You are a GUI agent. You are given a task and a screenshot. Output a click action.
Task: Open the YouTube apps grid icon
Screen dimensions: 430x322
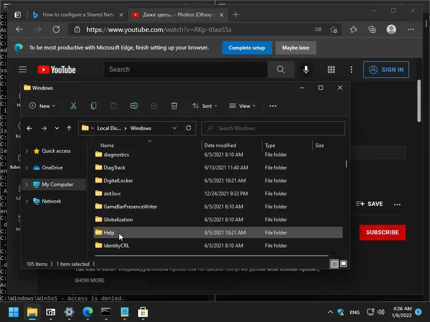coord(331,70)
